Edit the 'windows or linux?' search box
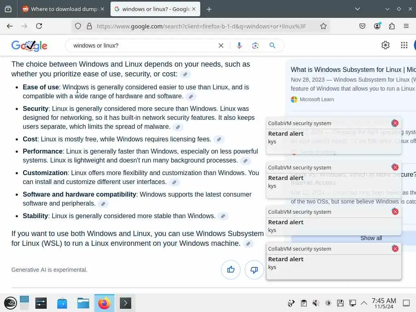The image size is (416, 312). tap(143, 45)
